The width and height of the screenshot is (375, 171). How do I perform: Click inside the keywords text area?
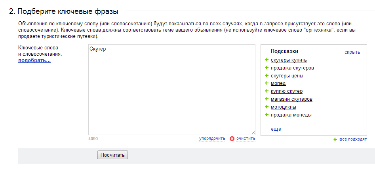pyautogui.click(x=172, y=90)
